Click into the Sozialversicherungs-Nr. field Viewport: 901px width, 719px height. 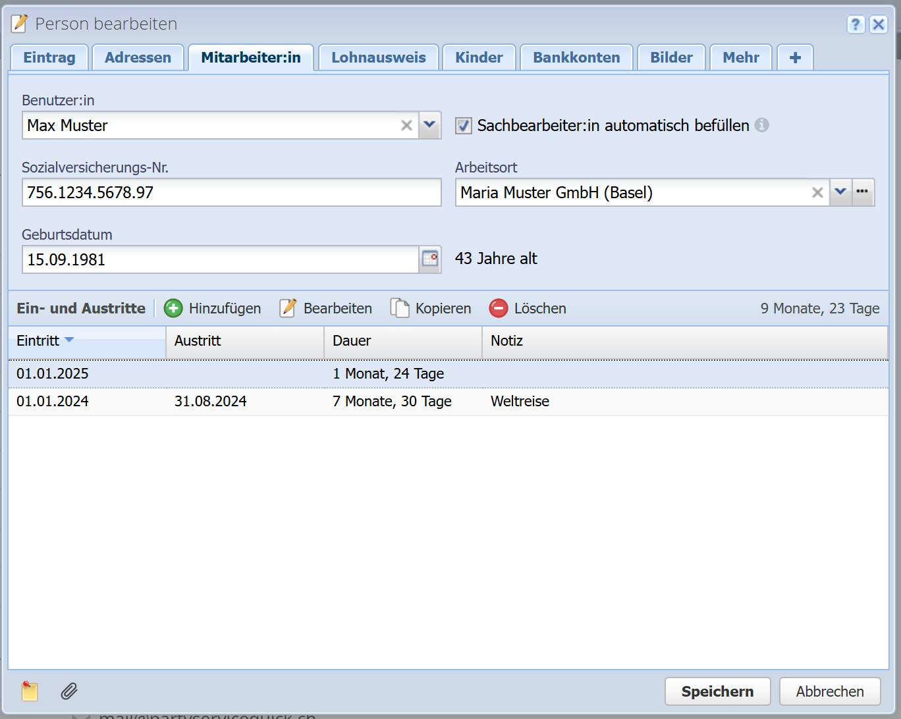click(231, 192)
